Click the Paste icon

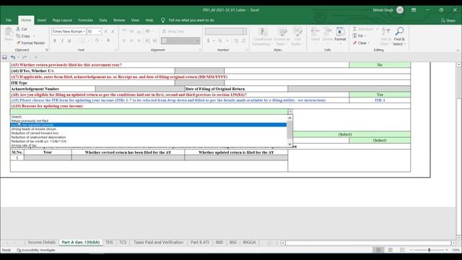point(9,33)
